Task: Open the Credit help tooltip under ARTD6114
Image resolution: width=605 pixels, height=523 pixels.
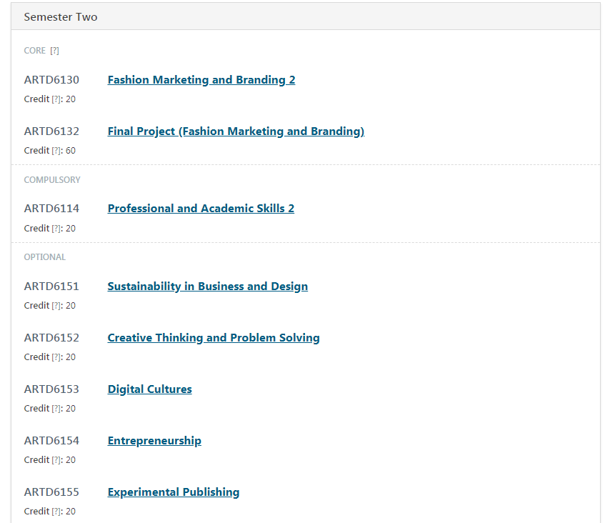Action: pyautogui.click(x=56, y=229)
